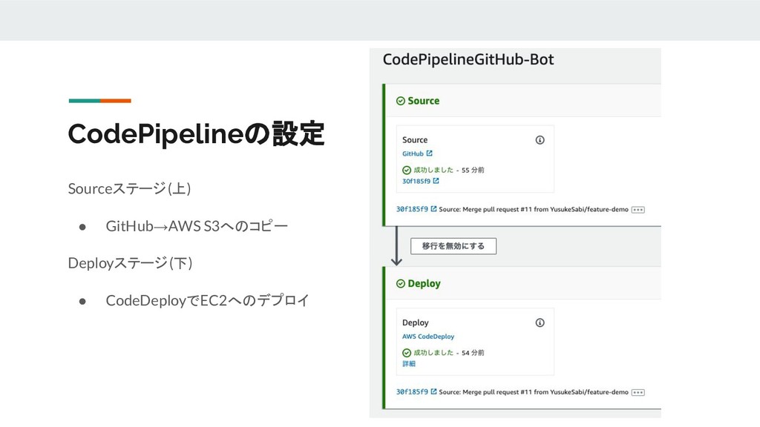Open commit 30f185f9 link in Source card
This screenshot has width=760, height=427.
coord(416,181)
